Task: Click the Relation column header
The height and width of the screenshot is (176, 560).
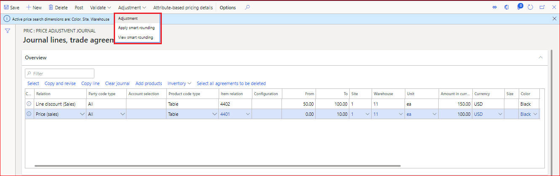Action: 60,93
